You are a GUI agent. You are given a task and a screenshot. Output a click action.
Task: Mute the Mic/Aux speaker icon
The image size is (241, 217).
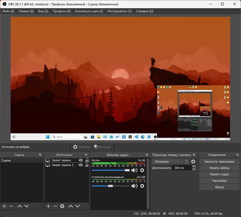pos(134,170)
